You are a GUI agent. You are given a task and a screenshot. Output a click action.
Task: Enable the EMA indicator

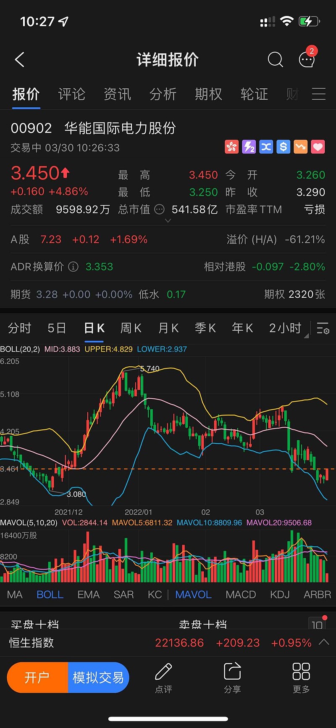coord(89,595)
